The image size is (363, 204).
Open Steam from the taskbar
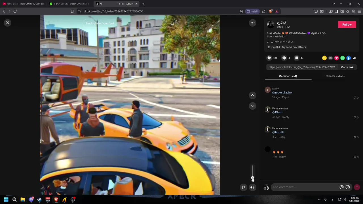(39, 199)
